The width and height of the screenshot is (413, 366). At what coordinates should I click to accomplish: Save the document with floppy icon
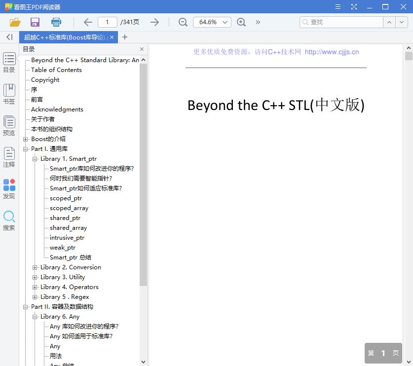[35, 22]
